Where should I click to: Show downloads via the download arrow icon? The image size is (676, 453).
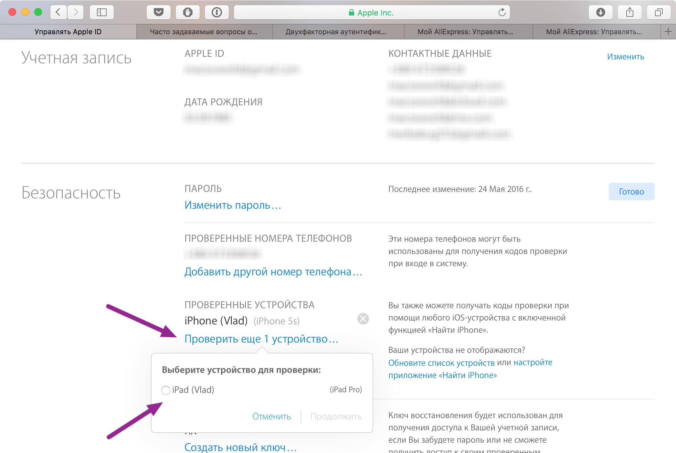(601, 12)
